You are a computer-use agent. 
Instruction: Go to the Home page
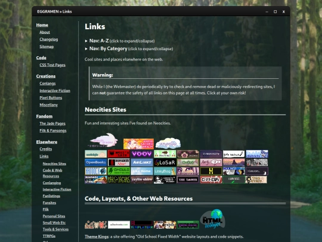point(42,25)
